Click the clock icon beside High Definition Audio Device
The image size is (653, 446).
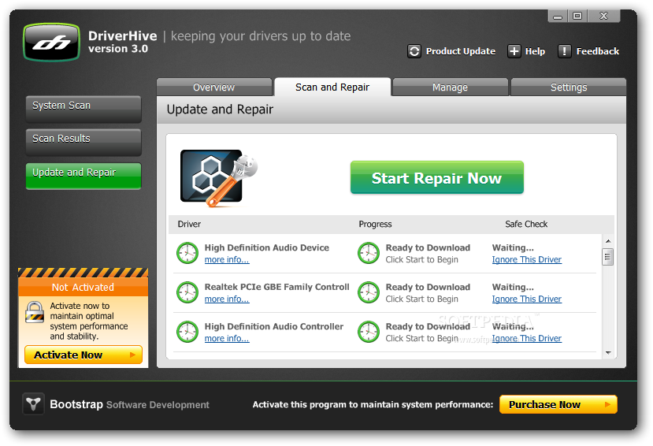click(187, 253)
